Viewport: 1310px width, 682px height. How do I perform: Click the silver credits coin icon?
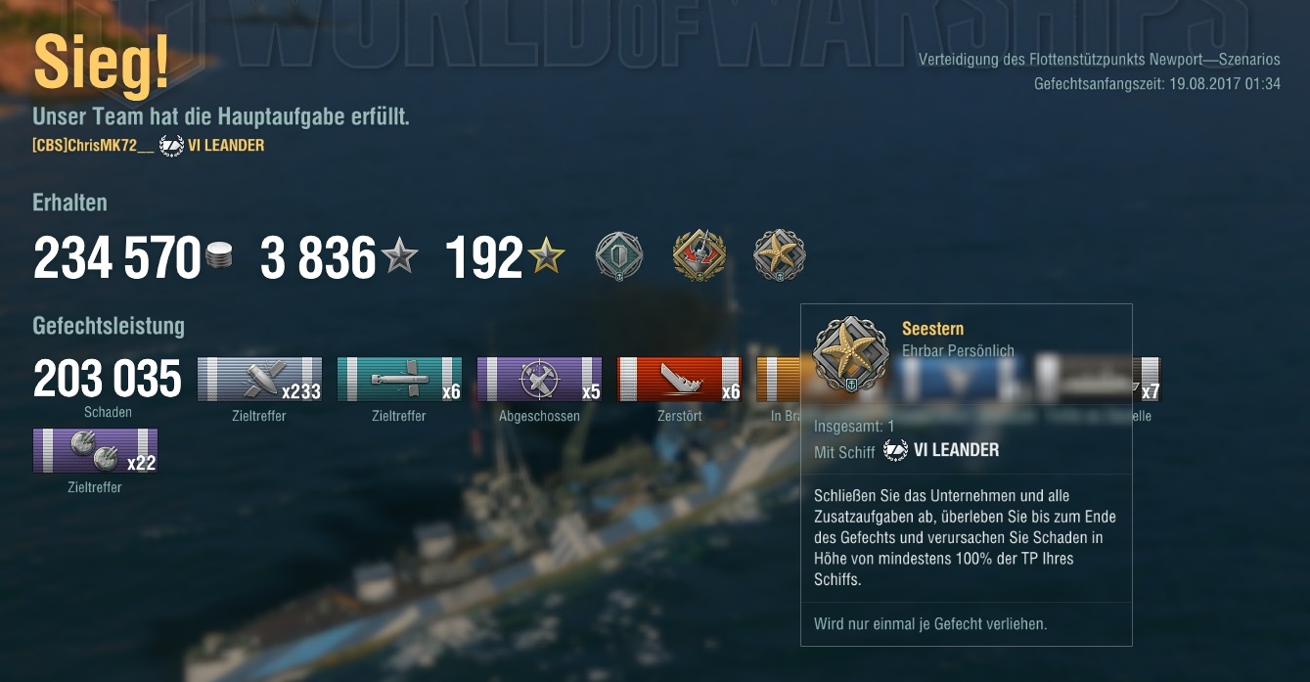(x=219, y=258)
